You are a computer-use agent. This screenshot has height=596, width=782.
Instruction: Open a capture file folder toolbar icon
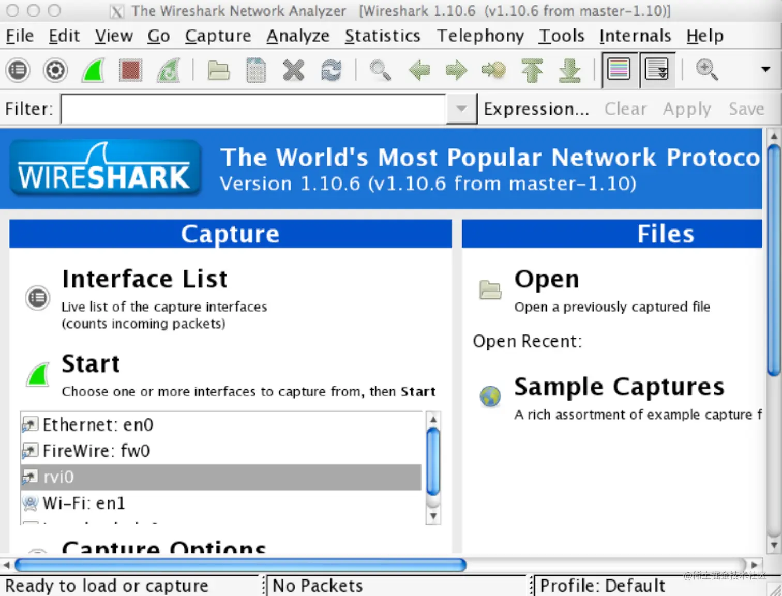218,70
